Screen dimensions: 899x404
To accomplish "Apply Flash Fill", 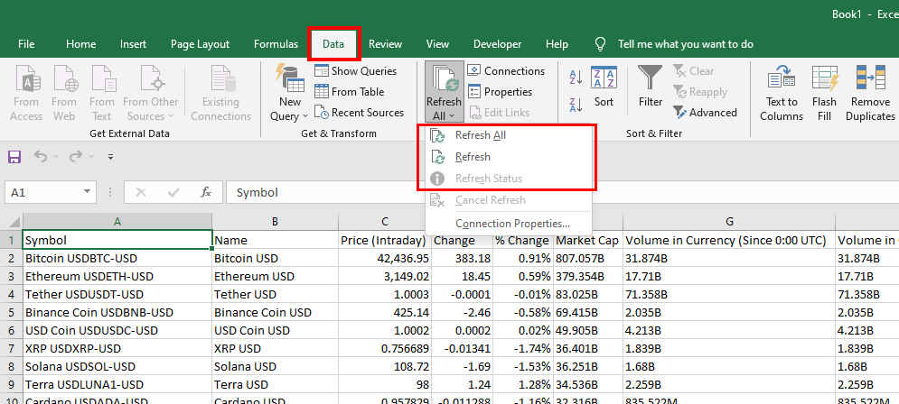I will (x=825, y=93).
